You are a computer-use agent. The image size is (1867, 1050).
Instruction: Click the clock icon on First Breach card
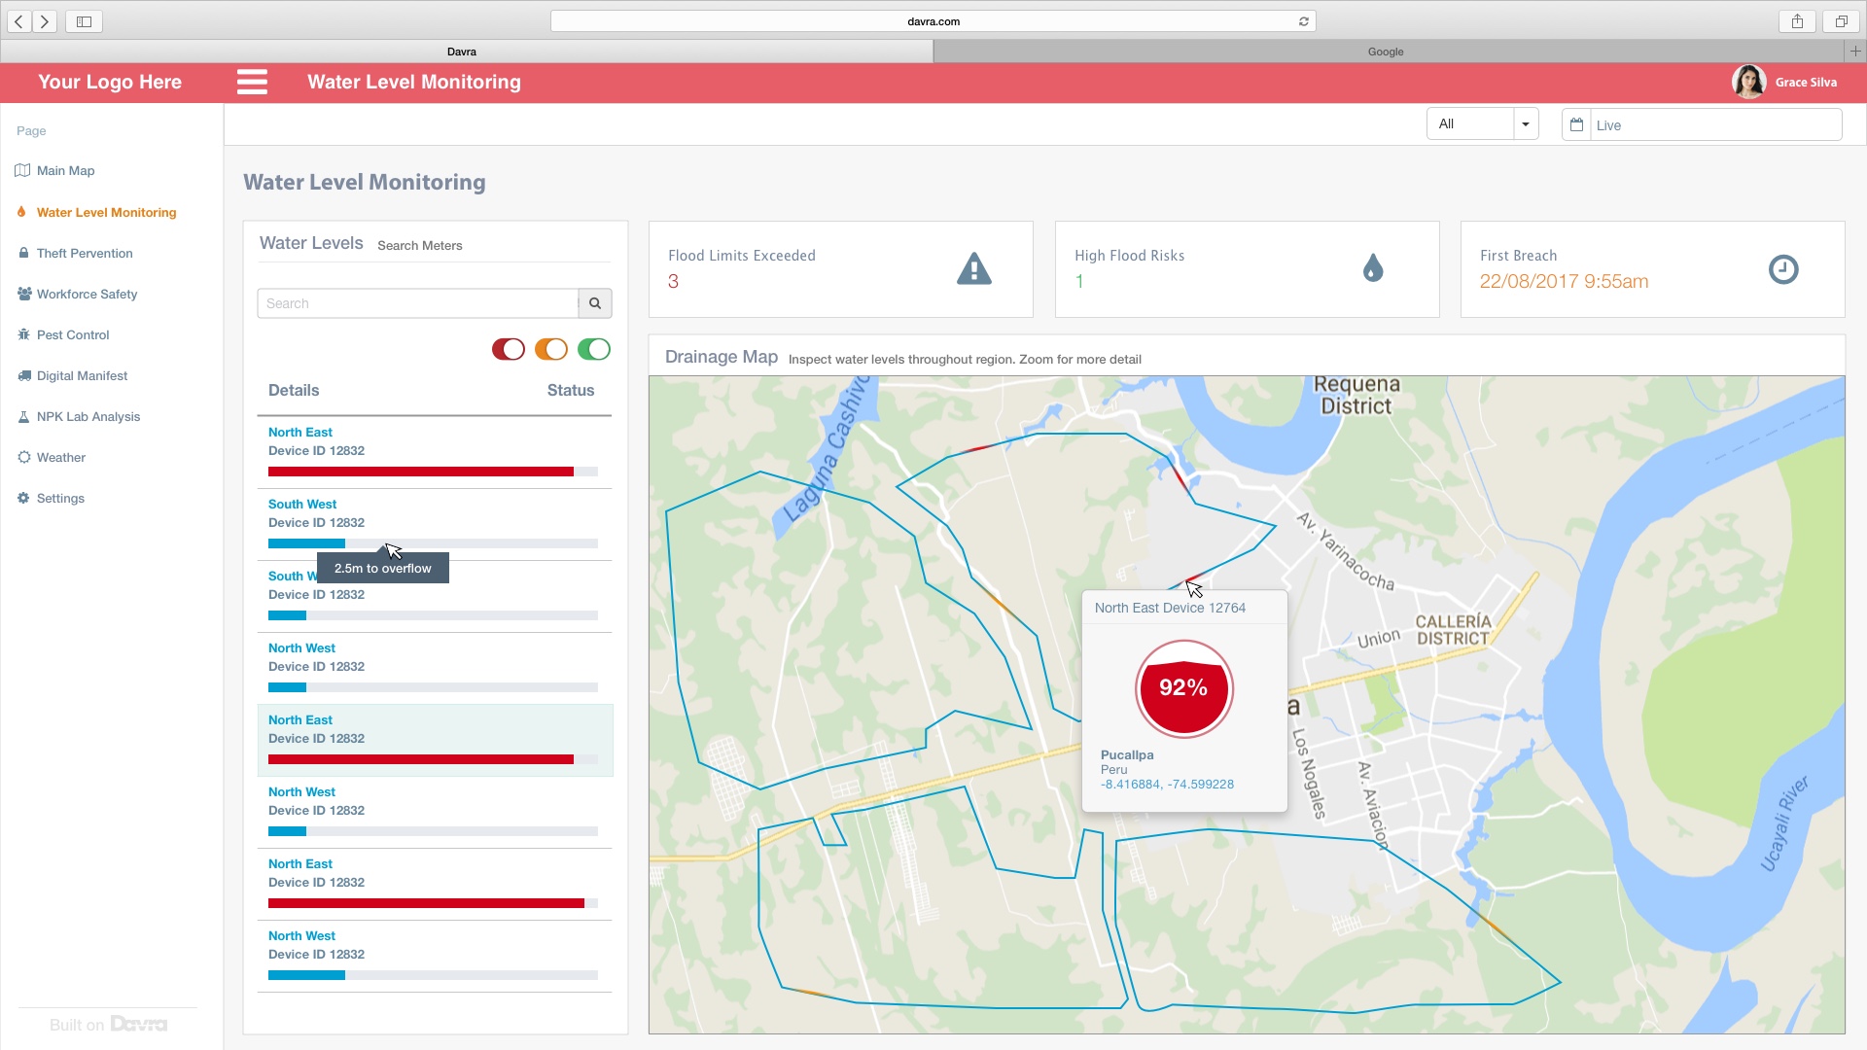point(1783,269)
